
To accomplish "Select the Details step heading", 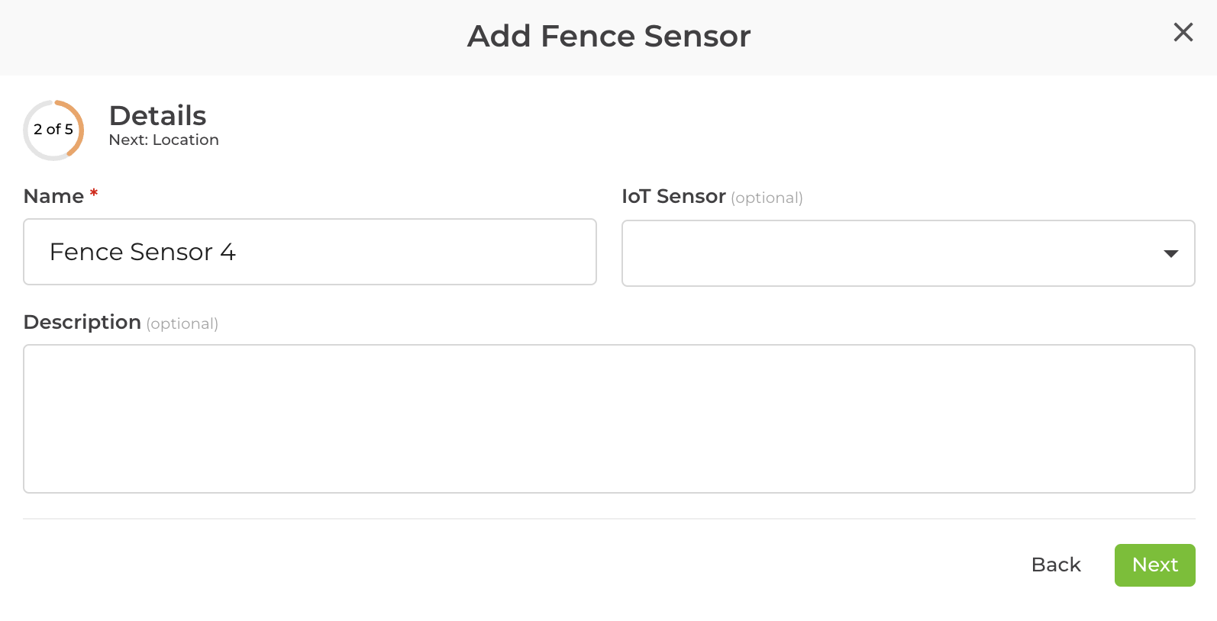I will [x=157, y=116].
